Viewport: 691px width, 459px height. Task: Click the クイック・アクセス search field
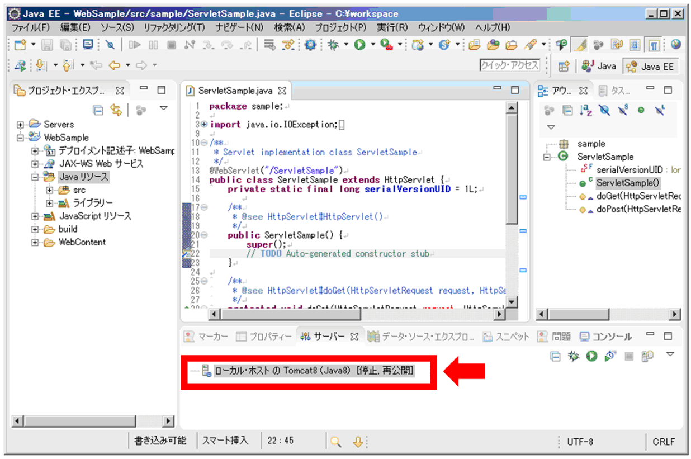(509, 65)
